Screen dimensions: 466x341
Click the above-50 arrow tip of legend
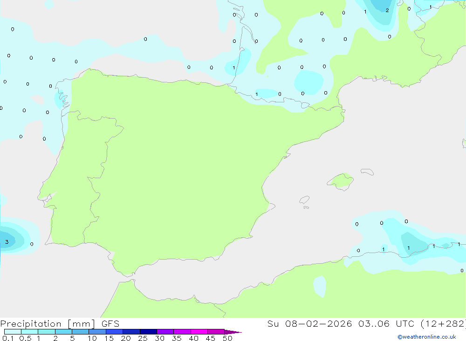(x=233, y=332)
